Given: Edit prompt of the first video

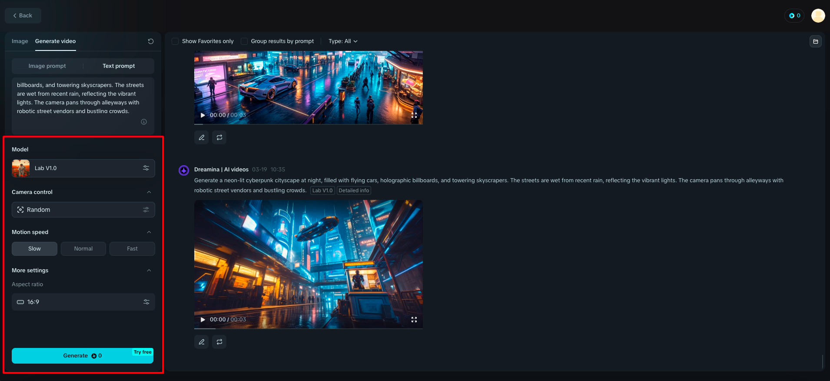Looking at the screenshot, I should click(202, 137).
